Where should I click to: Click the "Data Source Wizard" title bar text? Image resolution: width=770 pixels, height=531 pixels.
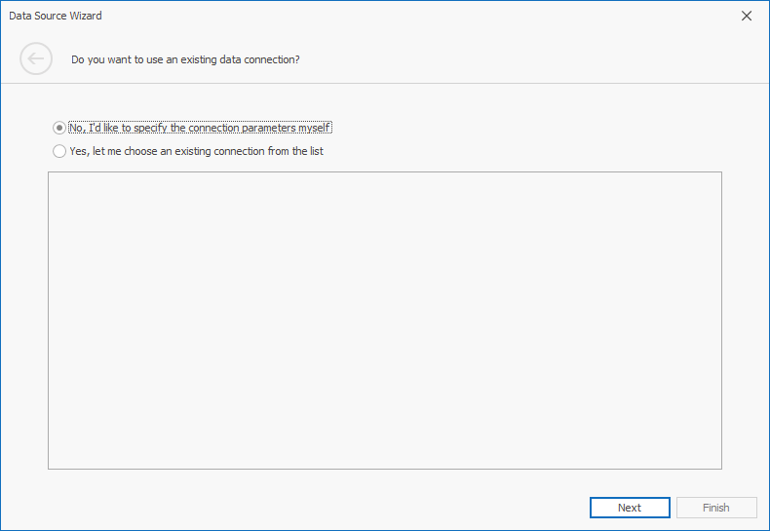[x=56, y=16]
